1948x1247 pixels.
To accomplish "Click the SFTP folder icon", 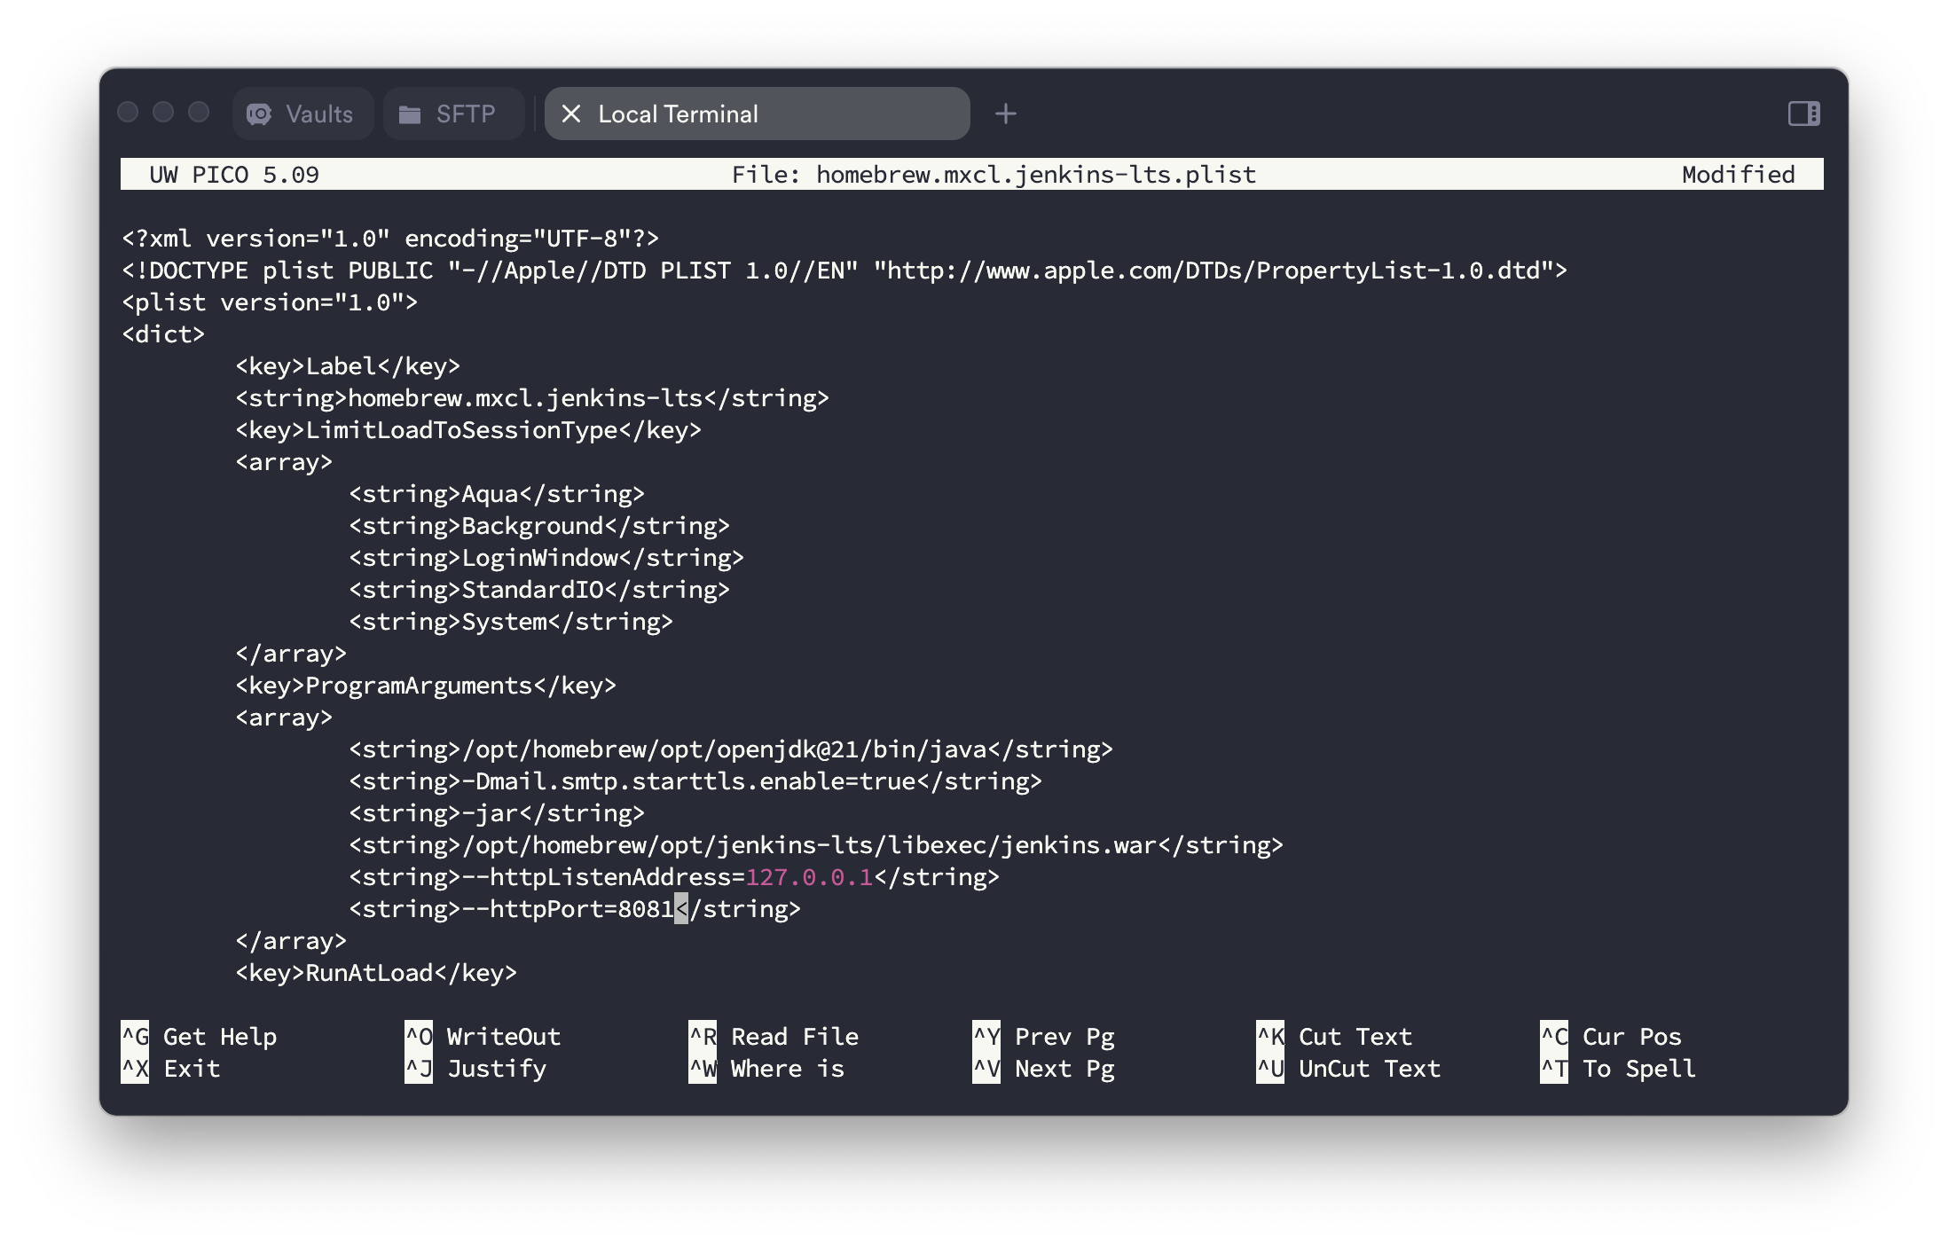I will point(410,114).
